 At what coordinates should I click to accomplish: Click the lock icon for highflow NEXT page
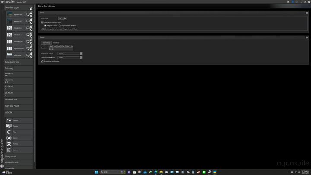31,47
